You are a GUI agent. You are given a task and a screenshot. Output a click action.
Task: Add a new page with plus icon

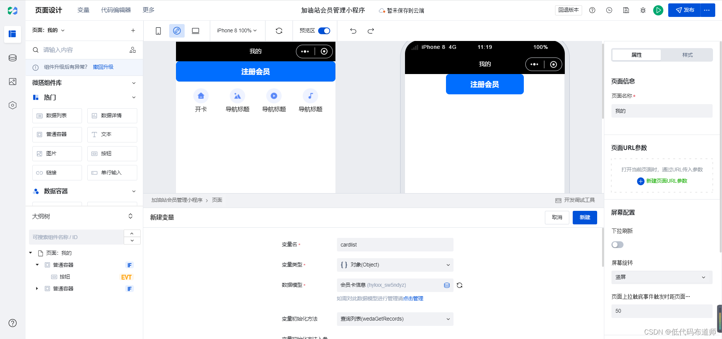133,30
